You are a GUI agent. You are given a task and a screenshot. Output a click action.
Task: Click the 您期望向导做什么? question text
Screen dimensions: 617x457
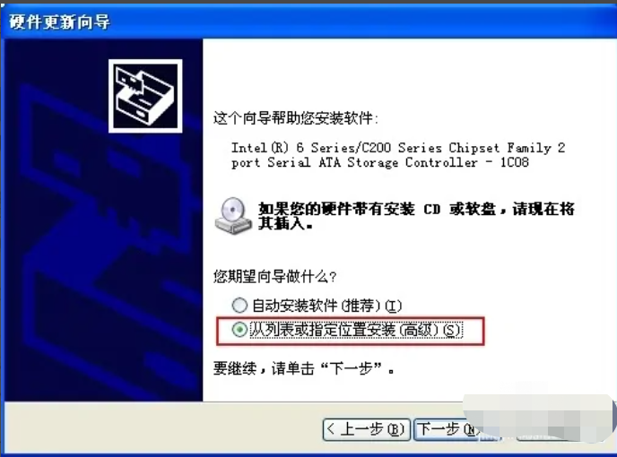(275, 277)
